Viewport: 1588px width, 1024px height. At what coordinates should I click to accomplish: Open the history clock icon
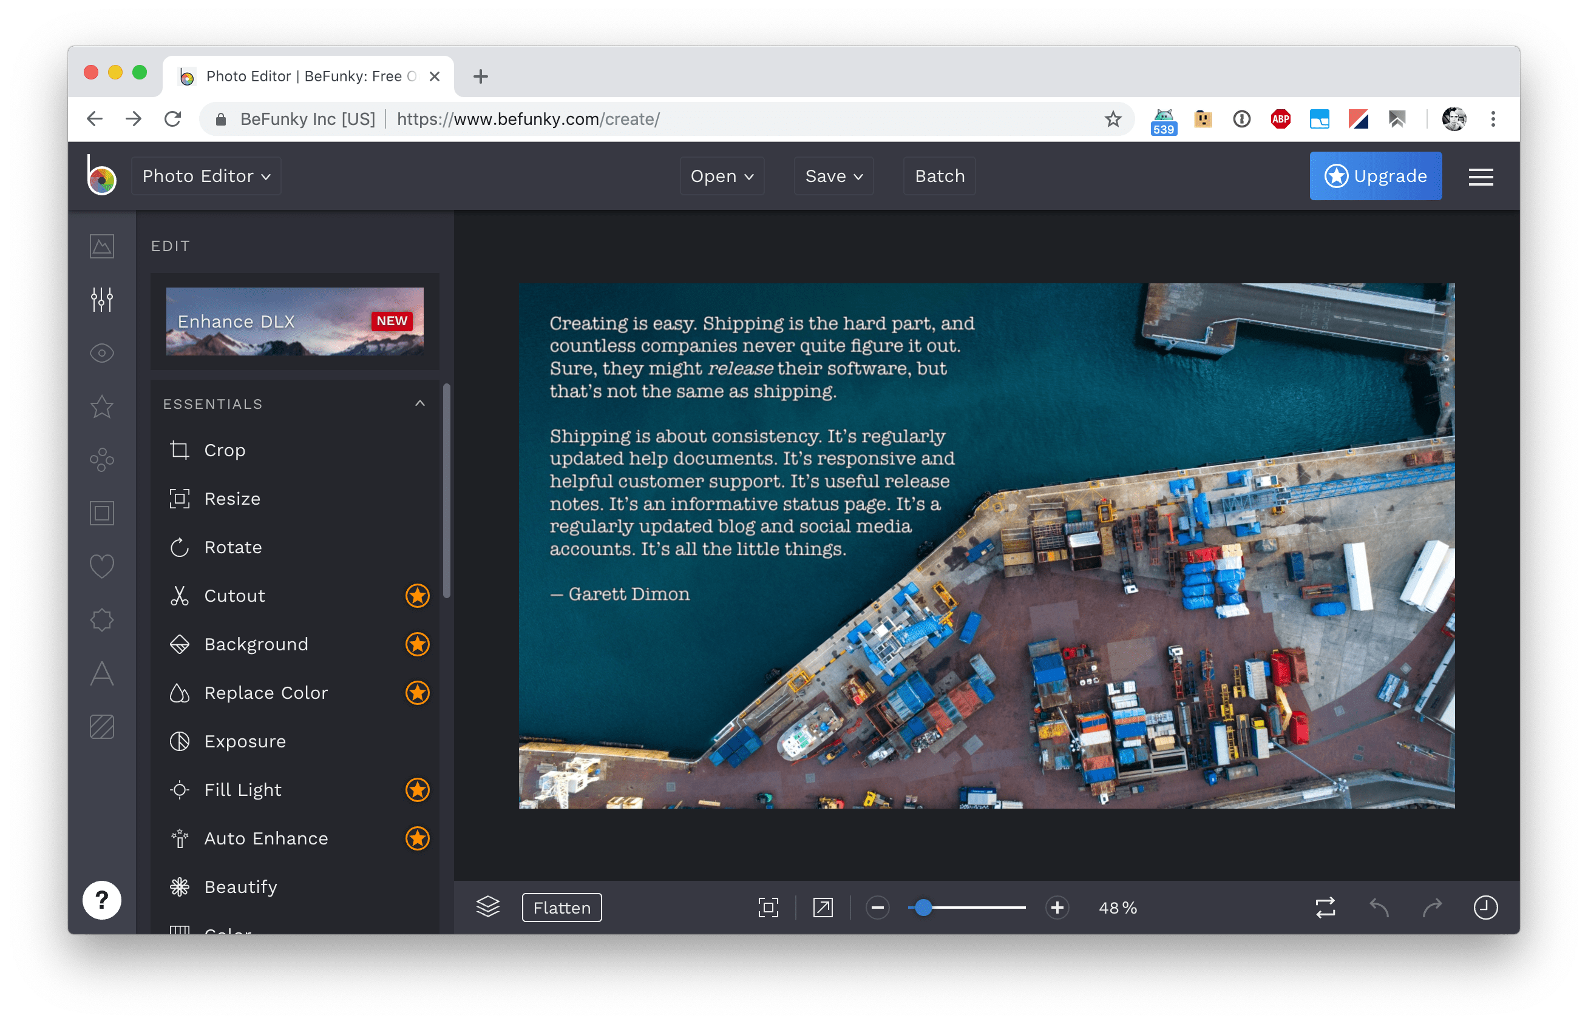pyautogui.click(x=1485, y=907)
